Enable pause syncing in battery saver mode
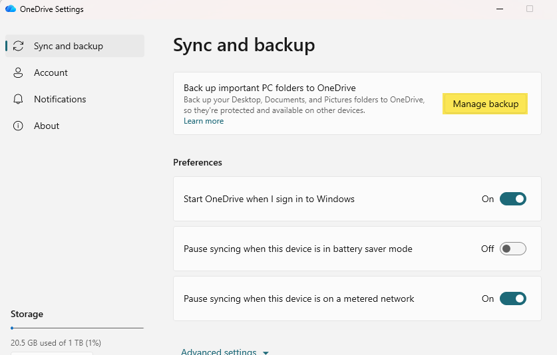 (x=512, y=249)
